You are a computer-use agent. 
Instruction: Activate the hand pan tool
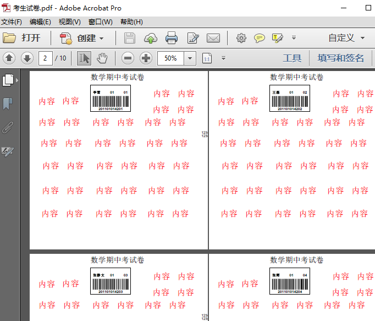coord(102,58)
